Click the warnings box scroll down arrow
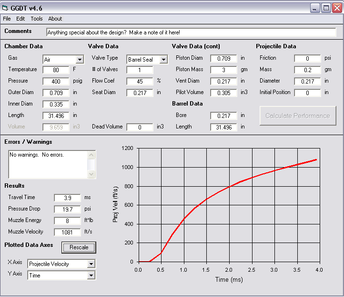344x297 pixels. click(91, 174)
